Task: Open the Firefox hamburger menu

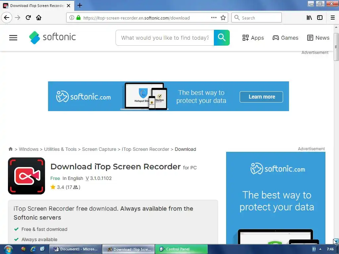Action: [333, 18]
